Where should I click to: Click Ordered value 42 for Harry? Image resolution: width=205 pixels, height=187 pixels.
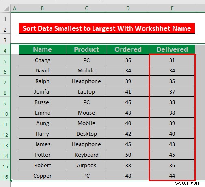(128, 134)
